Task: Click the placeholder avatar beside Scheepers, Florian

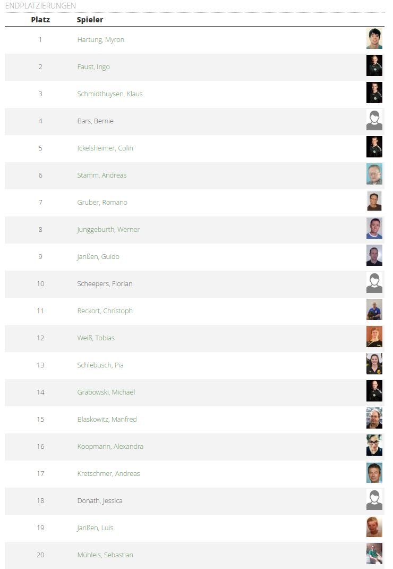Action: 374,283
